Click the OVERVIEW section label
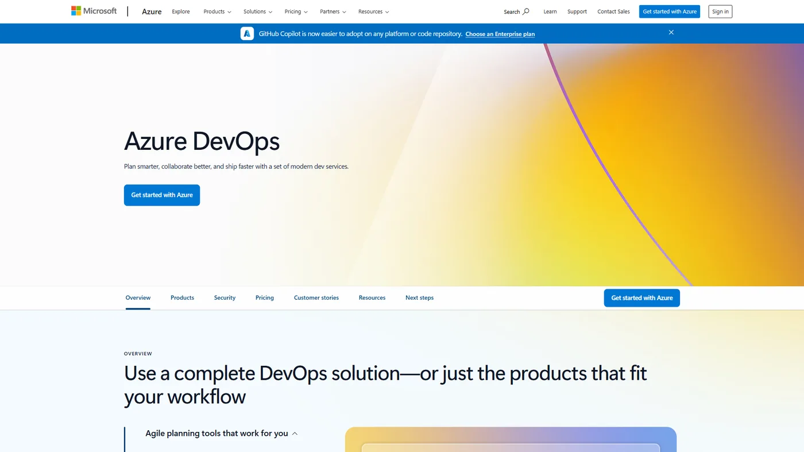Image resolution: width=804 pixels, height=452 pixels. (x=138, y=354)
